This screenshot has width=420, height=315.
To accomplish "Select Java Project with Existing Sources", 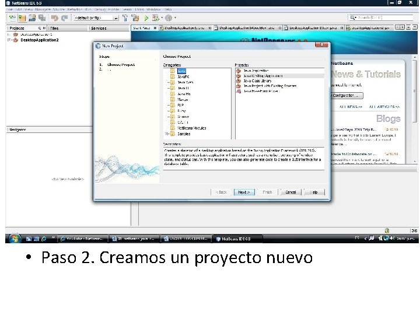I will (x=269, y=86).
